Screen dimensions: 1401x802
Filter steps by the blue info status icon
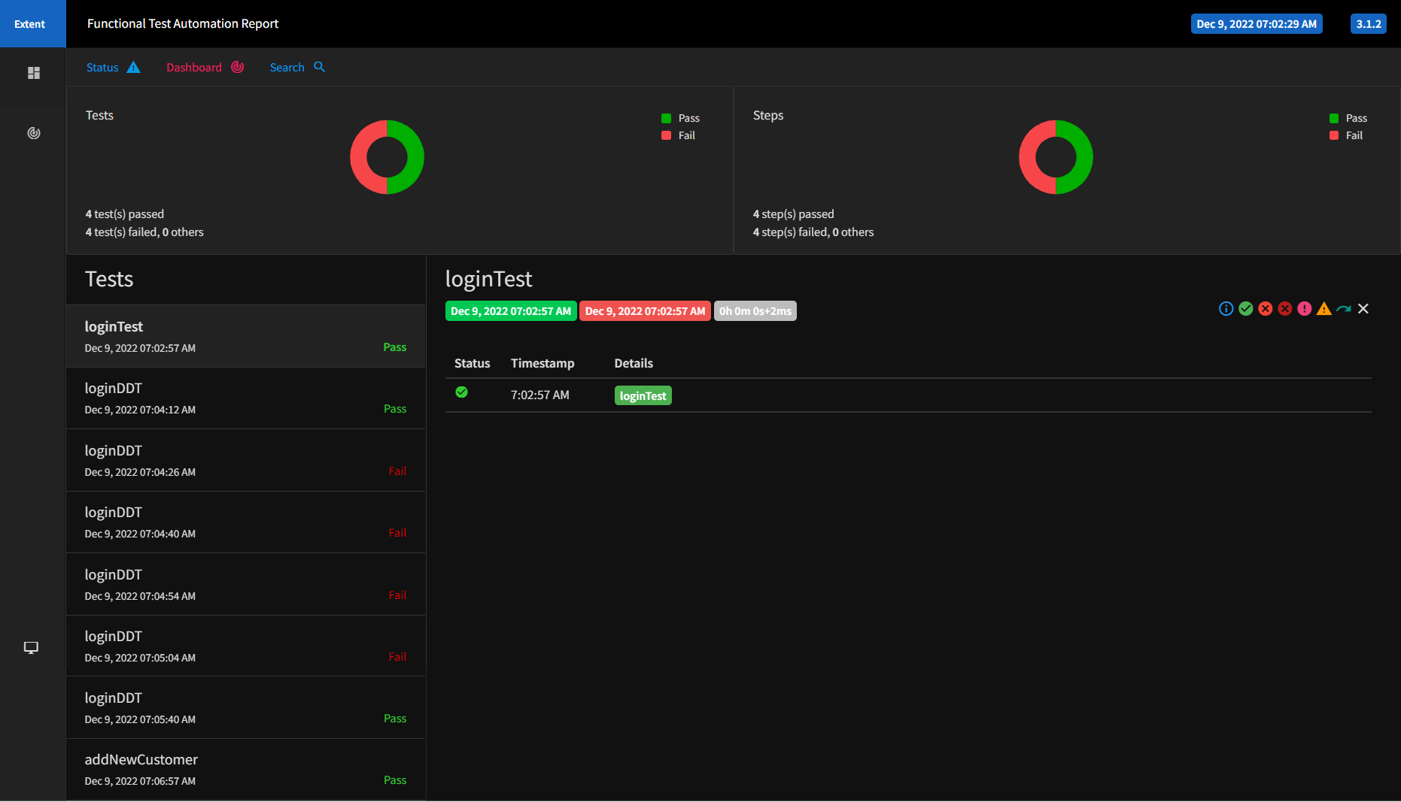1226,308
